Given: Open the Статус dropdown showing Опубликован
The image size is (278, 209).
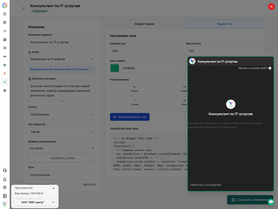Looking at the screenshot, I should [62, 115].
